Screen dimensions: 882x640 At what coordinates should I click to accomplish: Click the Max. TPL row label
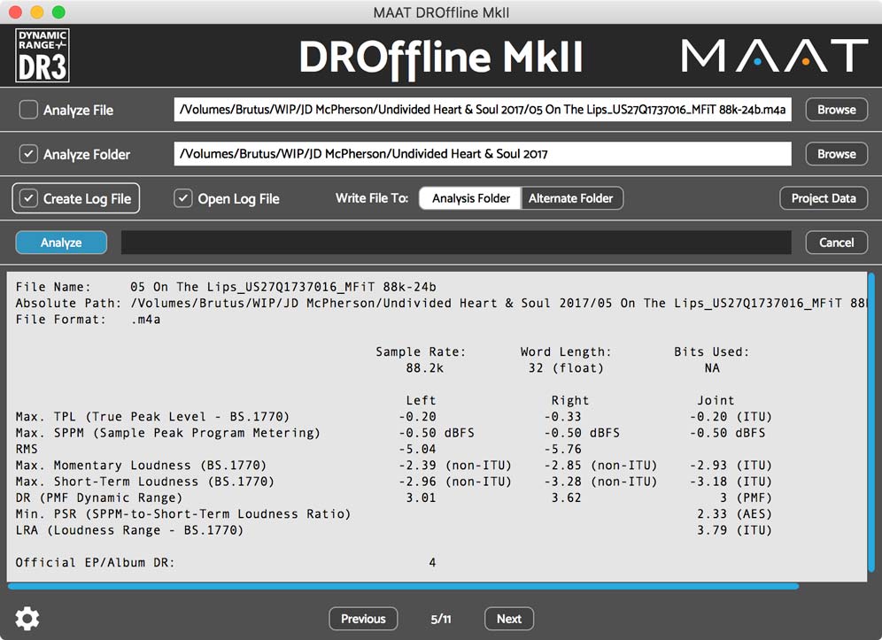[152, 417]
